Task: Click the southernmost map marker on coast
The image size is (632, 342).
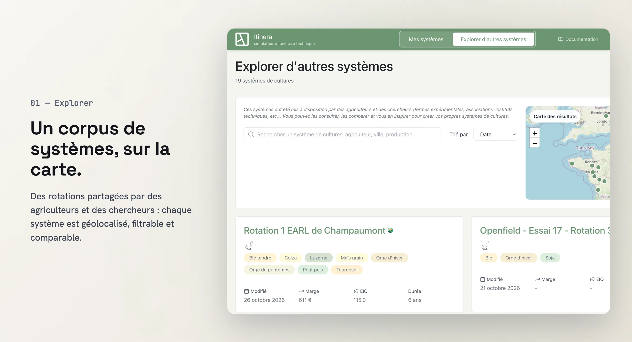Action: pyautogui.click(x=598, y=190)
